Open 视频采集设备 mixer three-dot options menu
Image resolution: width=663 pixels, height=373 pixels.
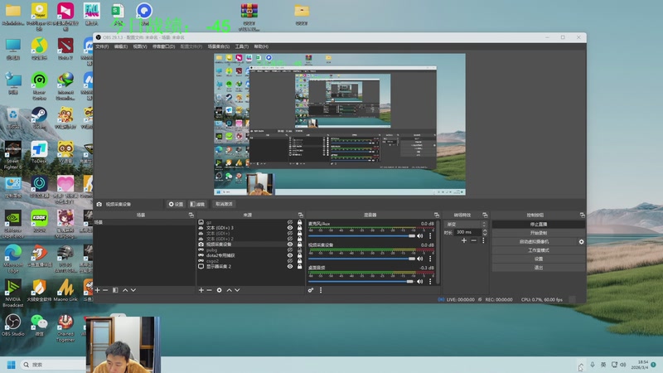430,259
